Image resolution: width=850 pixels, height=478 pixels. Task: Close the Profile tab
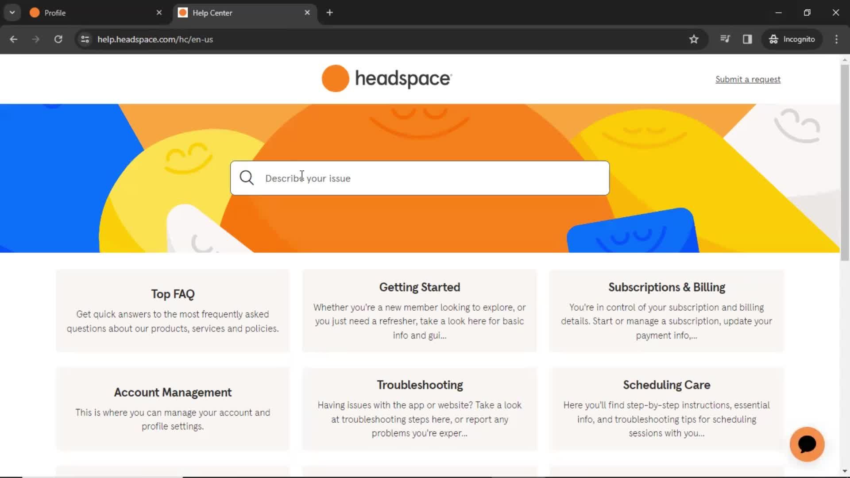pos(159,12)
